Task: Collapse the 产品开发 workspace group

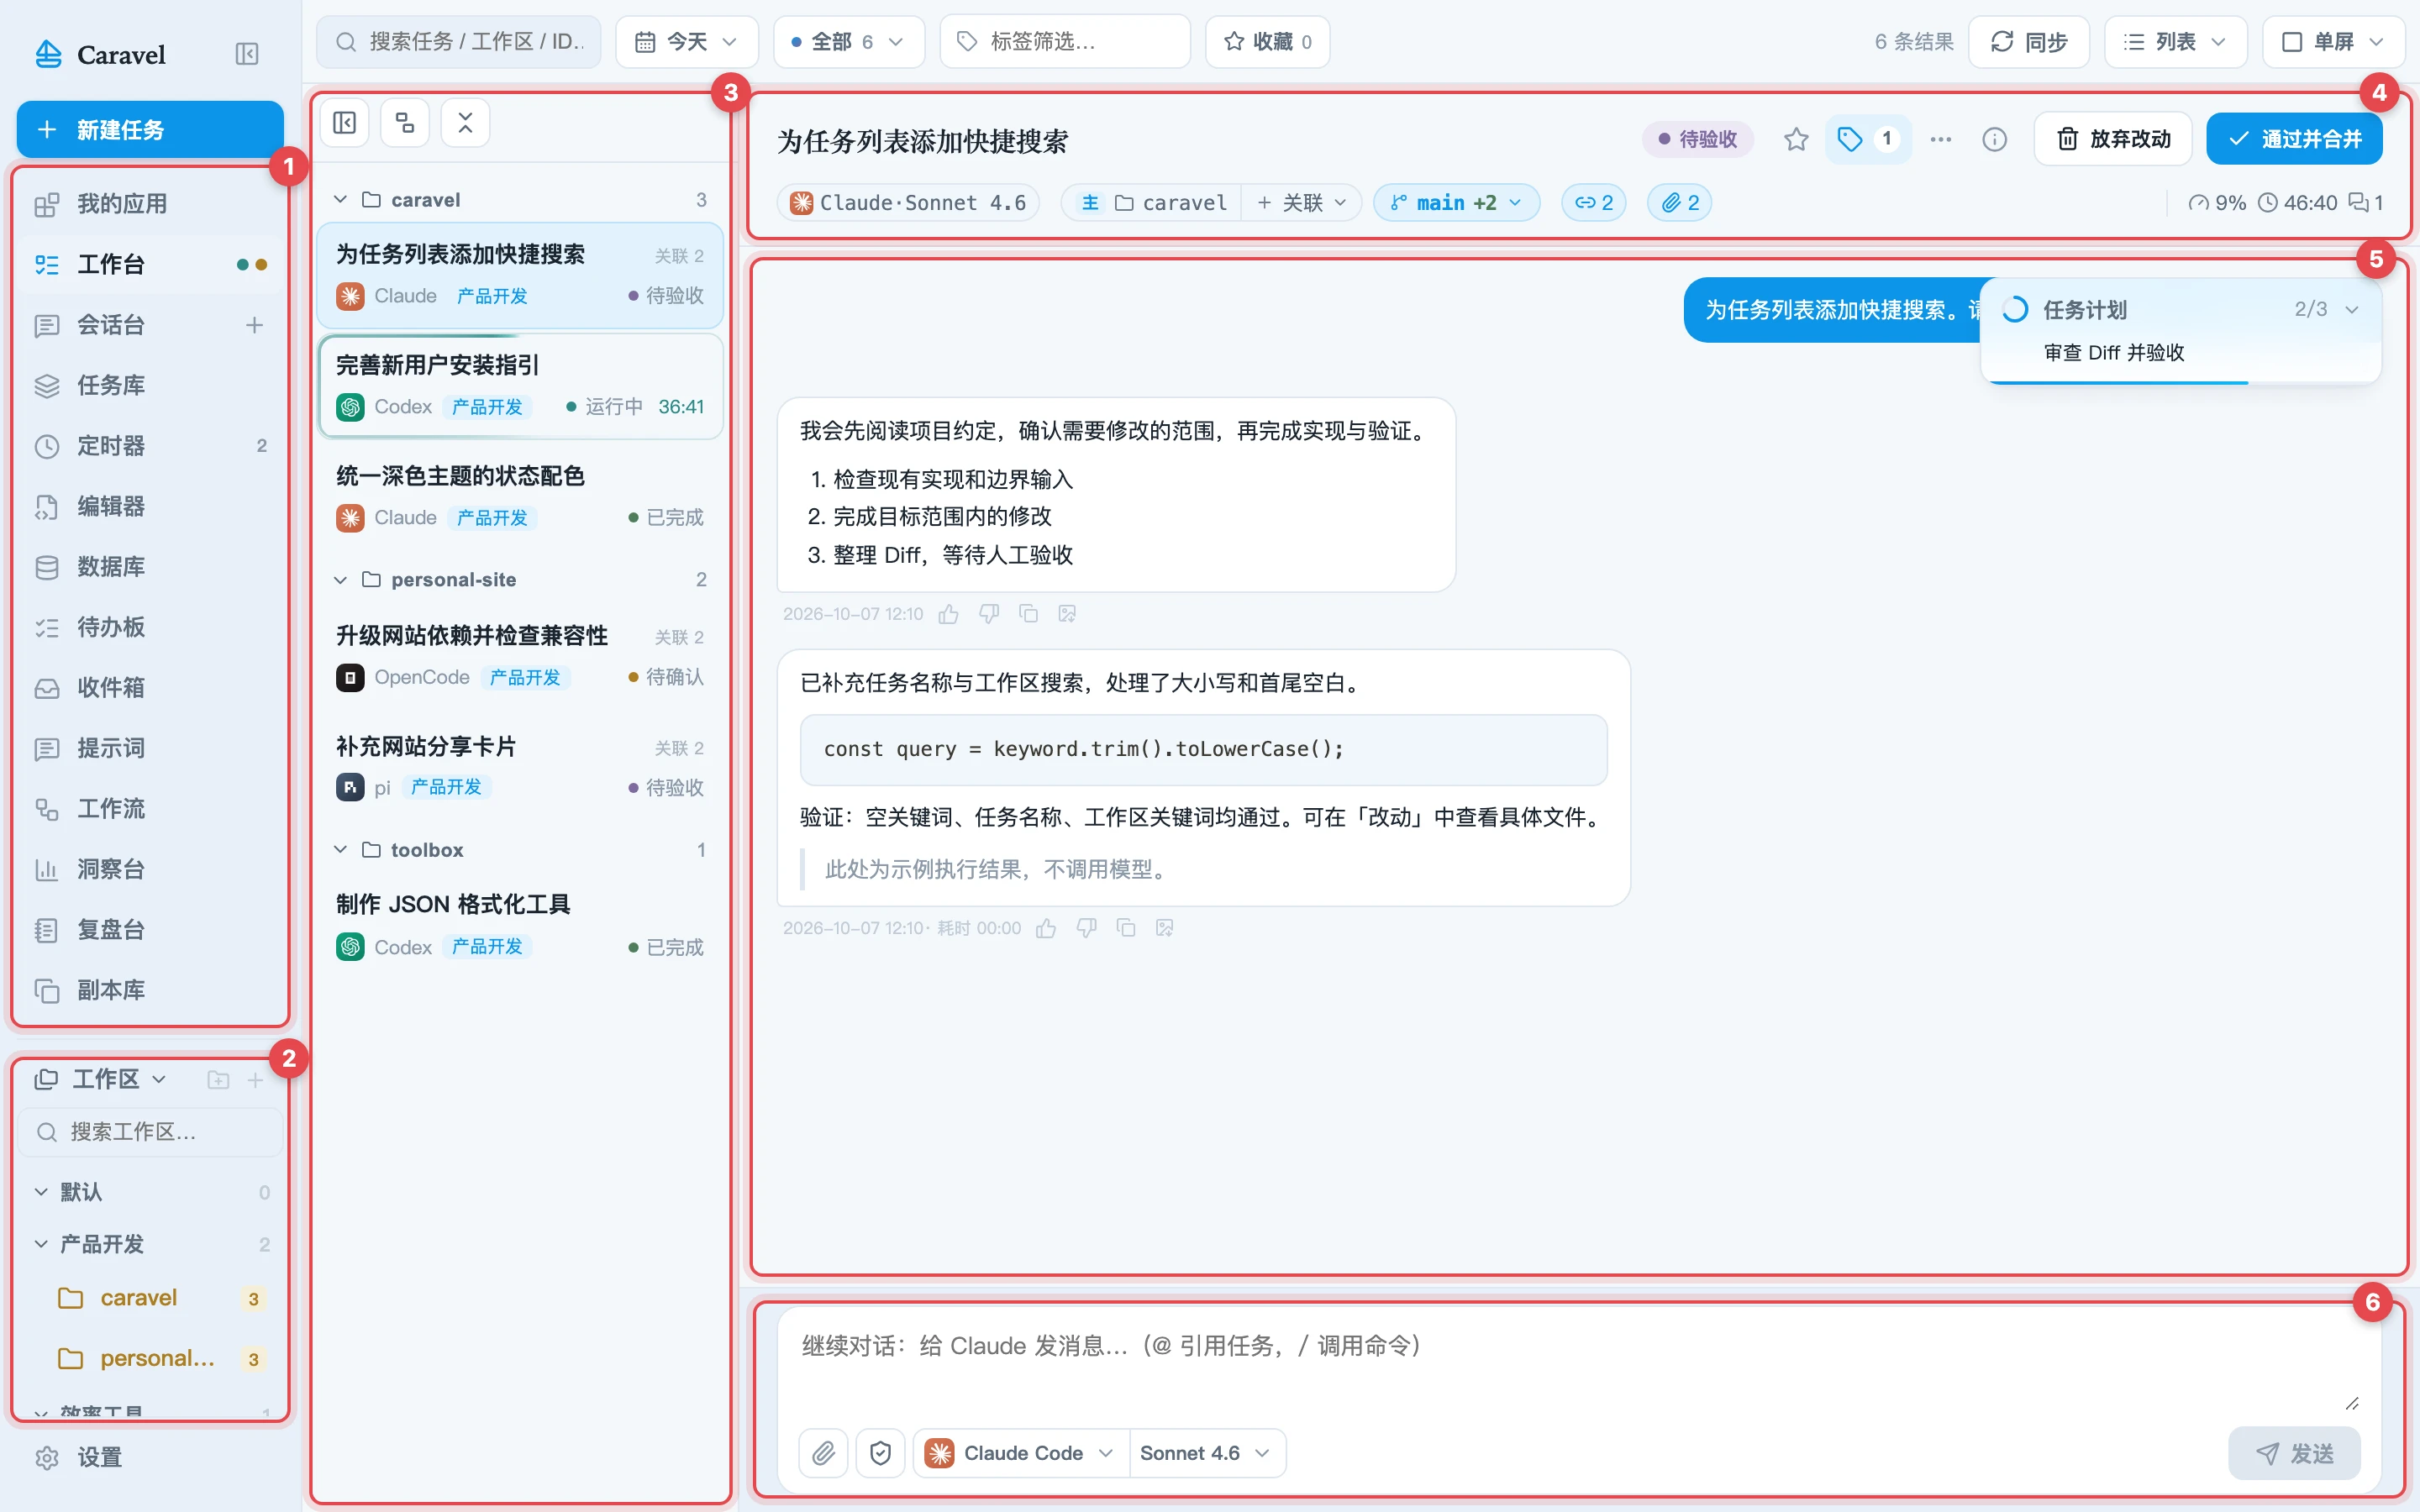Action: coord(41,1244)
